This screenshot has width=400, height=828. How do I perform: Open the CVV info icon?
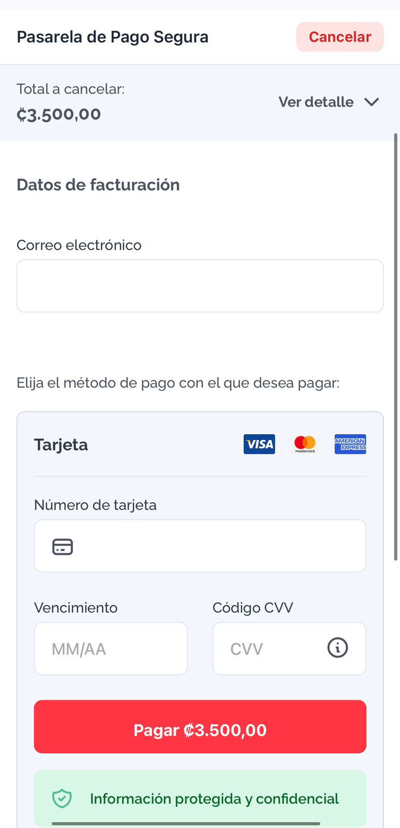337,648
